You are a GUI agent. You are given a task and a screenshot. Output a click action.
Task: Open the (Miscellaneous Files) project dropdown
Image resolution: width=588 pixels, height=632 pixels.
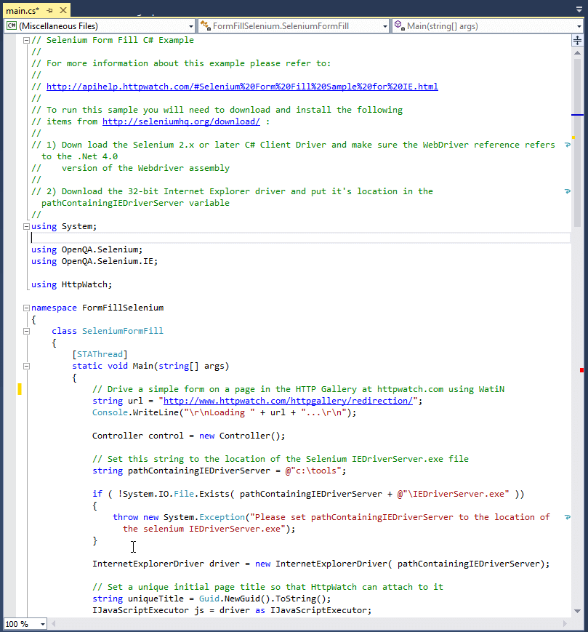190,25
